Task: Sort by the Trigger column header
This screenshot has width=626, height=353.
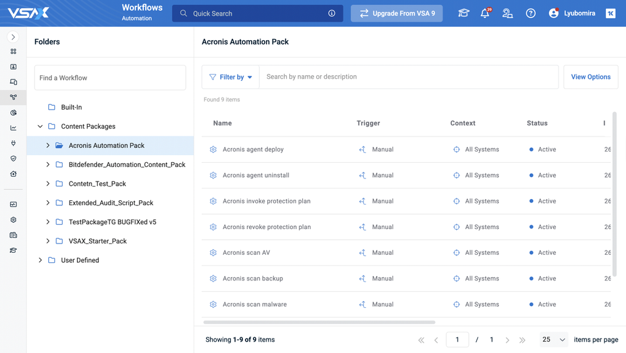Action: pyautogui.click(x=368, y=123)
